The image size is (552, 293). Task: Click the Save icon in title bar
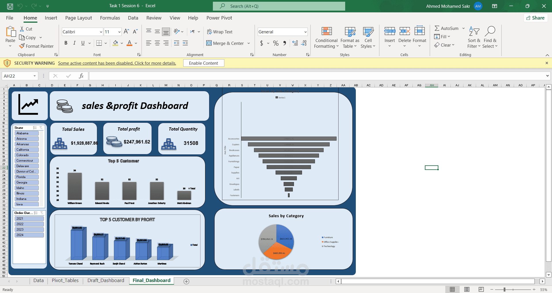coord(10,6)
